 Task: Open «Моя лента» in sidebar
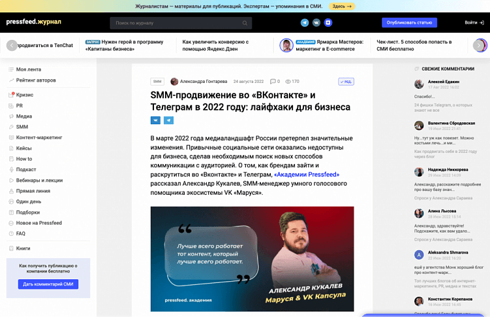29,69
